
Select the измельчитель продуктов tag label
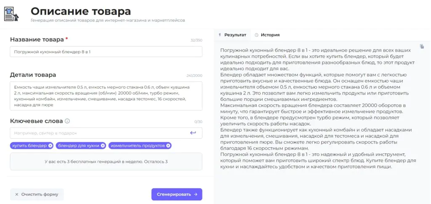tap(138, 146)
